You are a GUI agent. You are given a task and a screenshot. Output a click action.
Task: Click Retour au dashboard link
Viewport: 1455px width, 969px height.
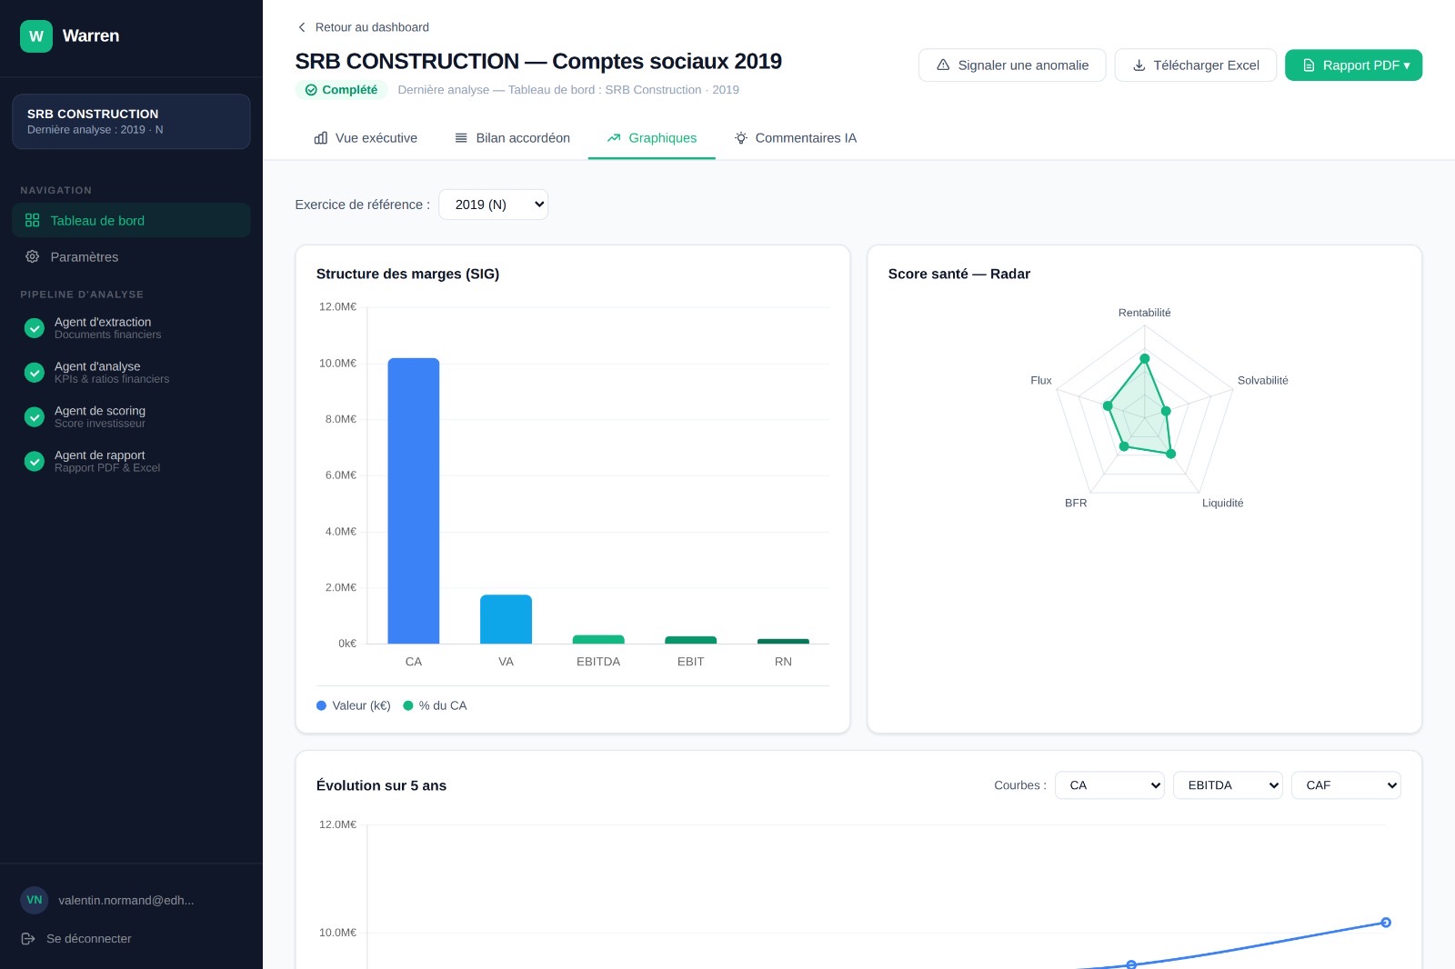point(363,27)
